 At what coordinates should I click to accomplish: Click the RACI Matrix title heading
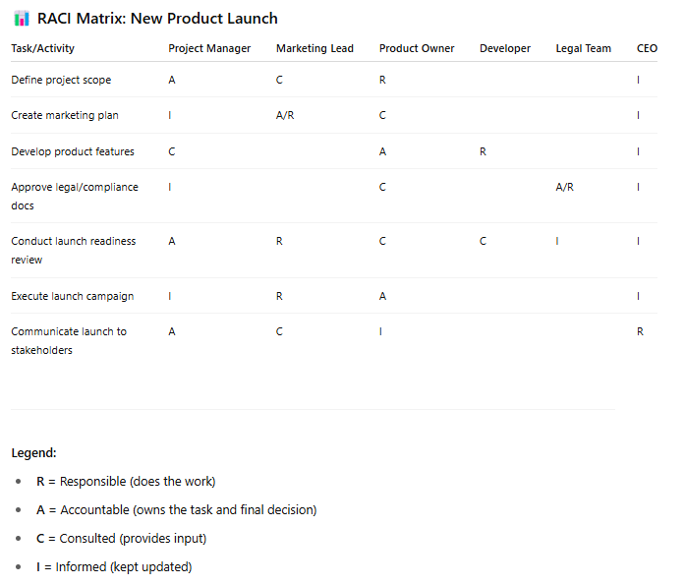pyautogui.click(x=157, y=19)
